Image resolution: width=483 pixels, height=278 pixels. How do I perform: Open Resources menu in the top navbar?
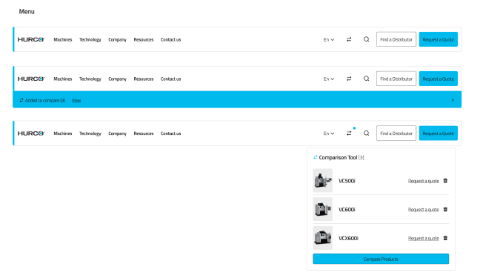coord(144,39)
